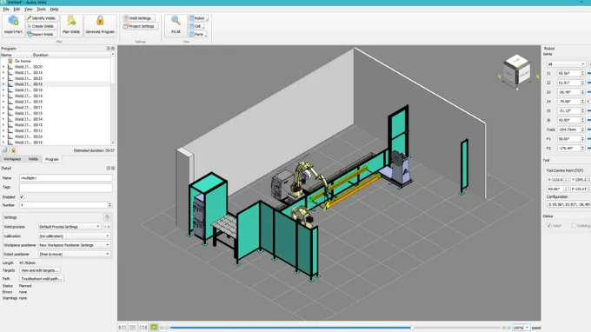Run Plan Welds
The width and height of the screenshot is (591, 332).
tap(71, 25)
